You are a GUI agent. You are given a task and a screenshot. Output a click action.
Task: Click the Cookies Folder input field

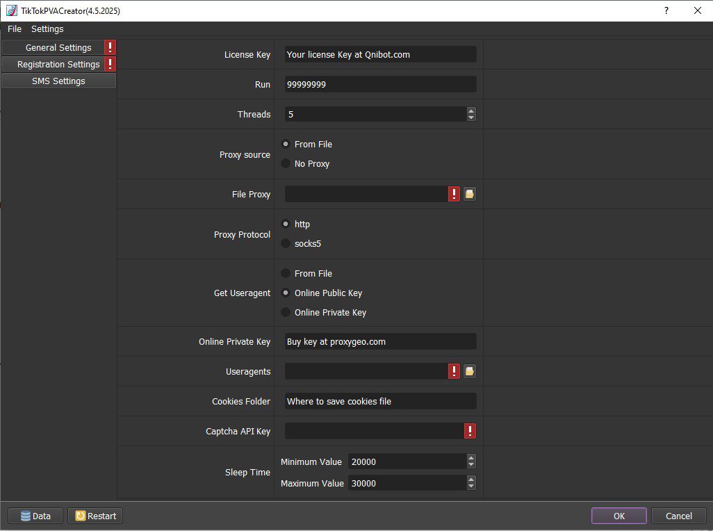[x=381, y=402]
